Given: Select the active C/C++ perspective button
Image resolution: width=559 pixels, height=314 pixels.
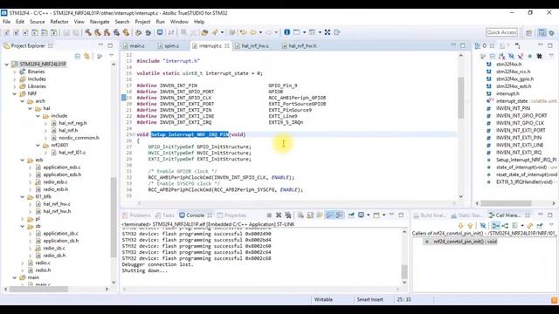Looking at the screenshot, I should point(542,32).
